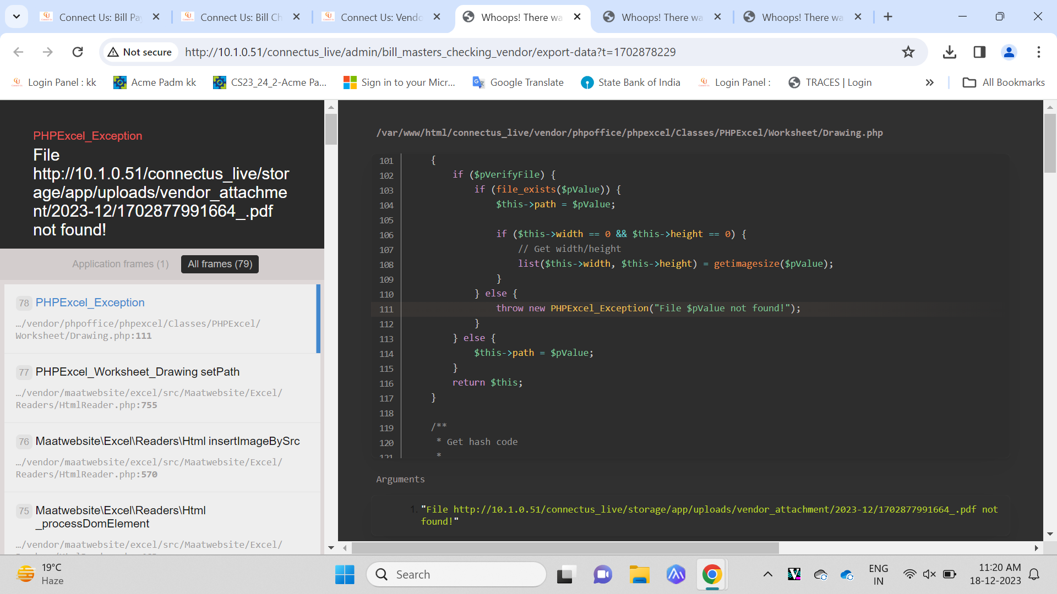Bookmark this page with star icon
Screen dimensions: 1057x594
click(908, 52)
